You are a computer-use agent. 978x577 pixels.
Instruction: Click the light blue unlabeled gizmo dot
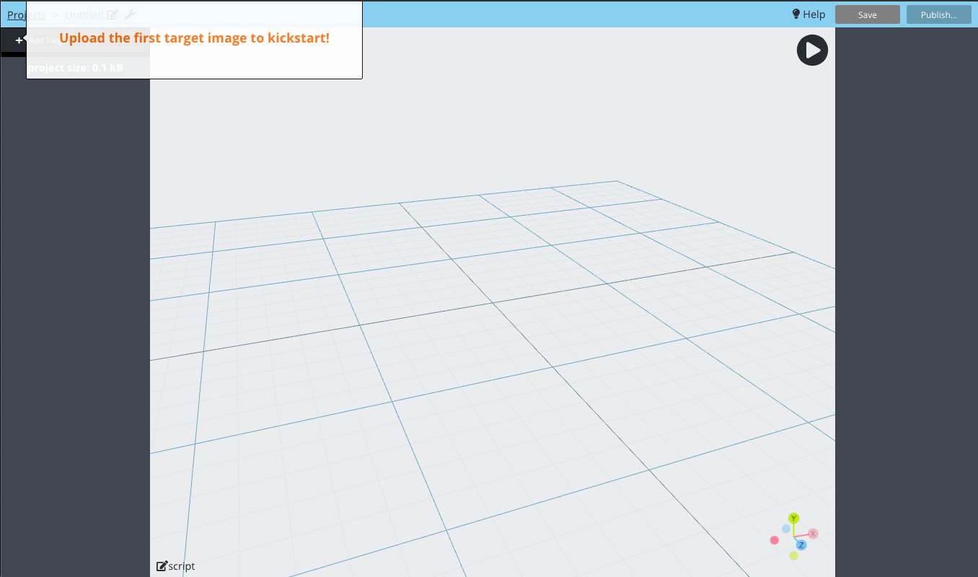(786, 529)
